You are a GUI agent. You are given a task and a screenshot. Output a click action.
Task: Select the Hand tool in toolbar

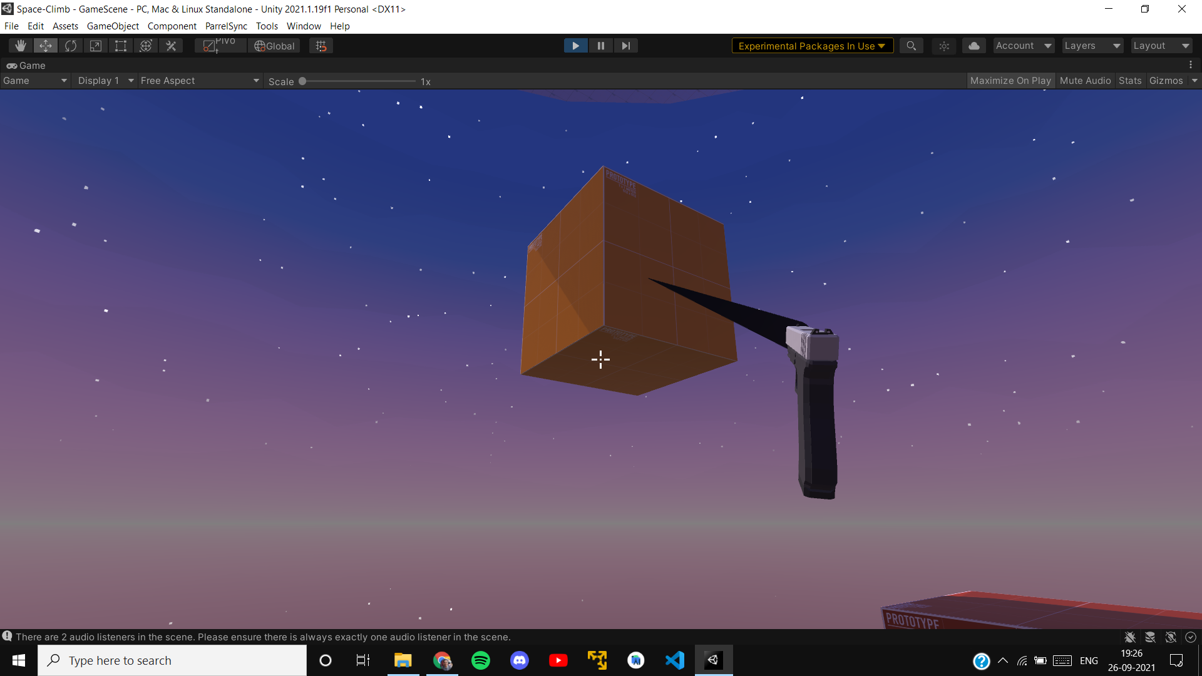click(21, 46)
